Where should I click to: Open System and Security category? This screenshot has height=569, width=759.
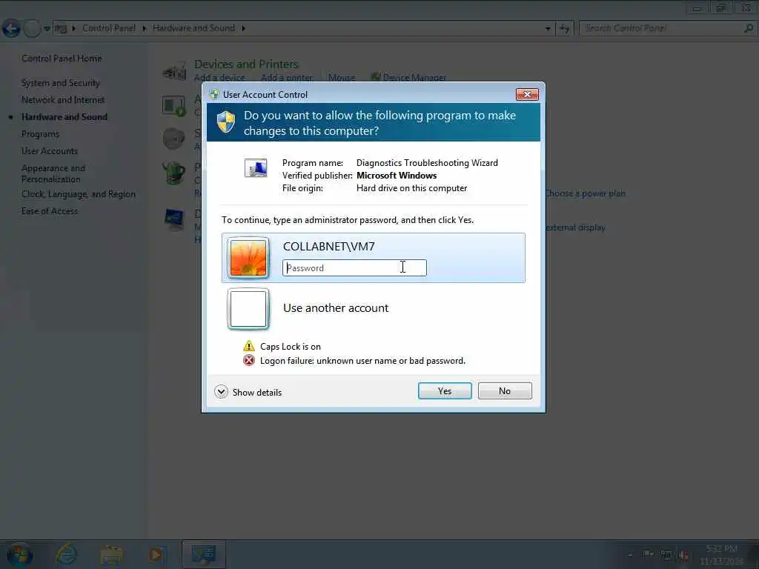pyautogui.click(x=61, y=83)
